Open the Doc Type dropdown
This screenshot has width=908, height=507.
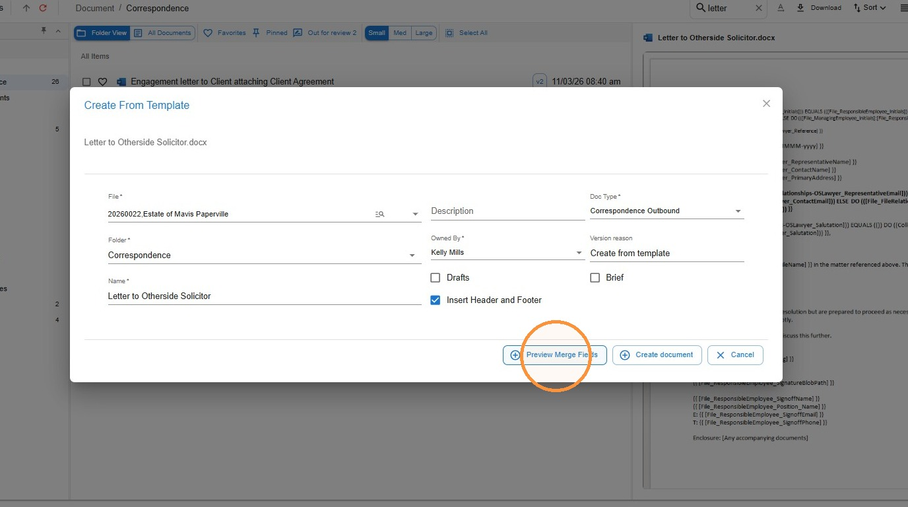[x=738, y=211]
